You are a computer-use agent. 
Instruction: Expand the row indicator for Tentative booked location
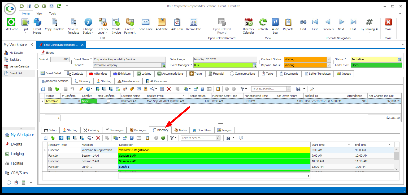tap(42, 101)
